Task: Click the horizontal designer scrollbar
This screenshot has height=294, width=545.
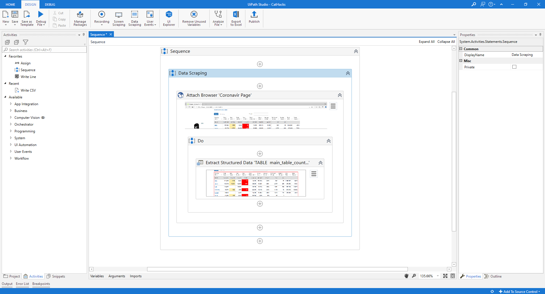Action: (277, 269)
